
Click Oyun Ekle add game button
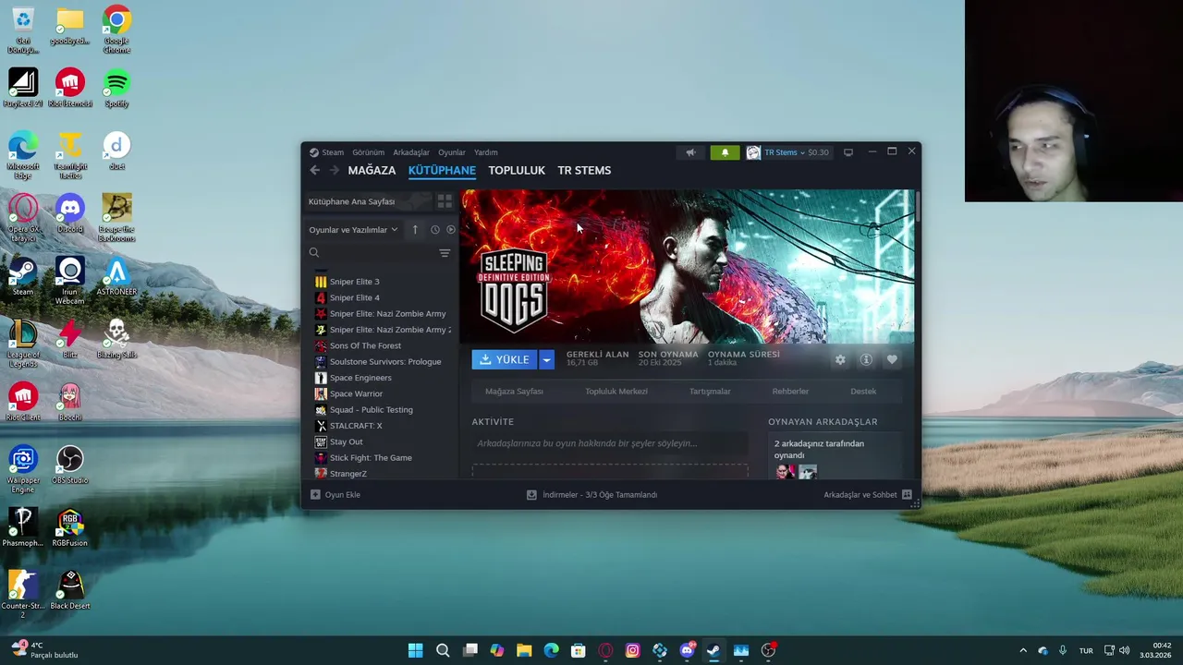pyautogui.click(x=335, y=495)
